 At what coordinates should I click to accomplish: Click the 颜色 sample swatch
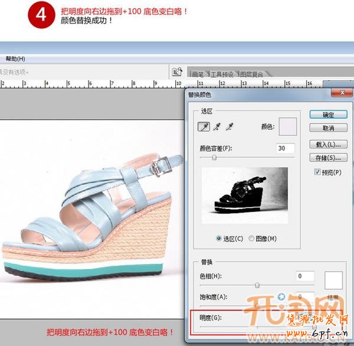[287, 126]
